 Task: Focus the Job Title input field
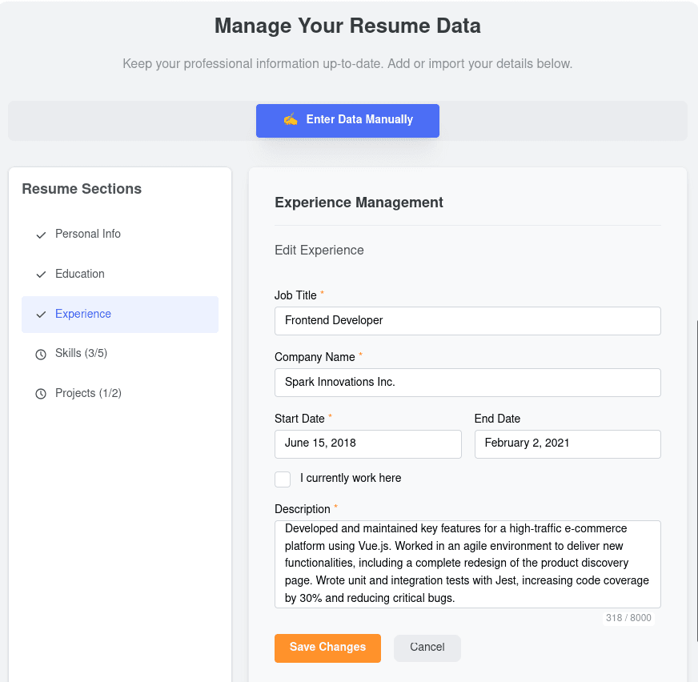(467, 321)
